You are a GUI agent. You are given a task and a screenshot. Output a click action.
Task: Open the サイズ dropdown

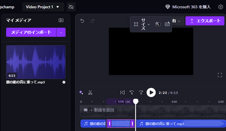[x=145, y=24]
